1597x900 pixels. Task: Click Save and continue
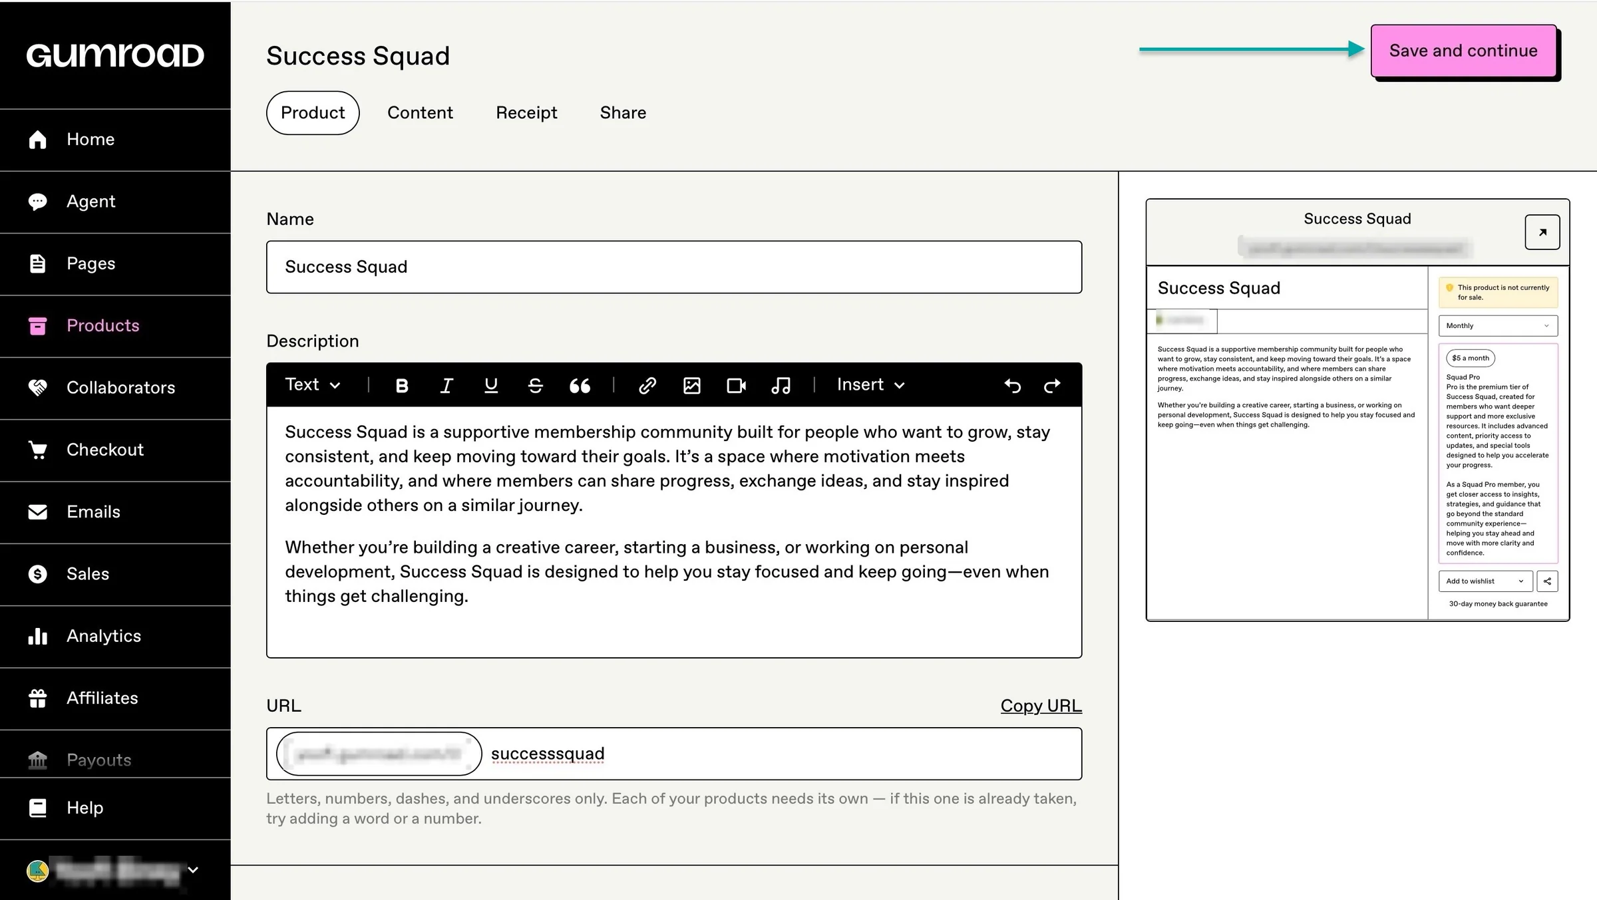point(1463,51)
